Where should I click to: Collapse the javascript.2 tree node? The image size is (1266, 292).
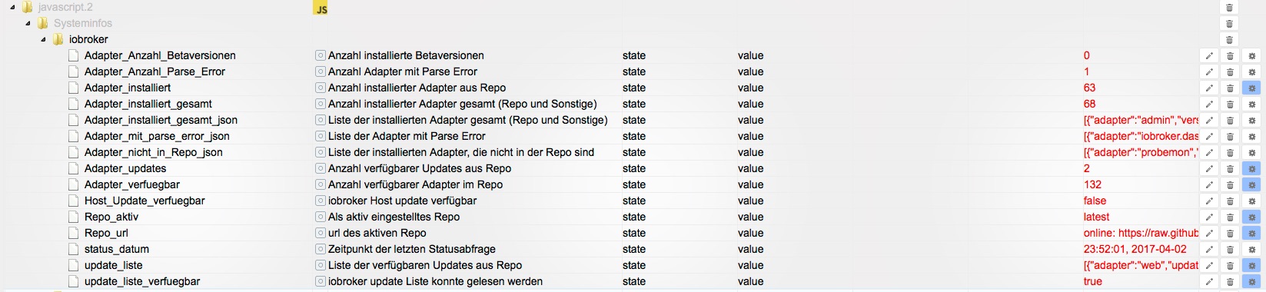click(x=13, y=8)
